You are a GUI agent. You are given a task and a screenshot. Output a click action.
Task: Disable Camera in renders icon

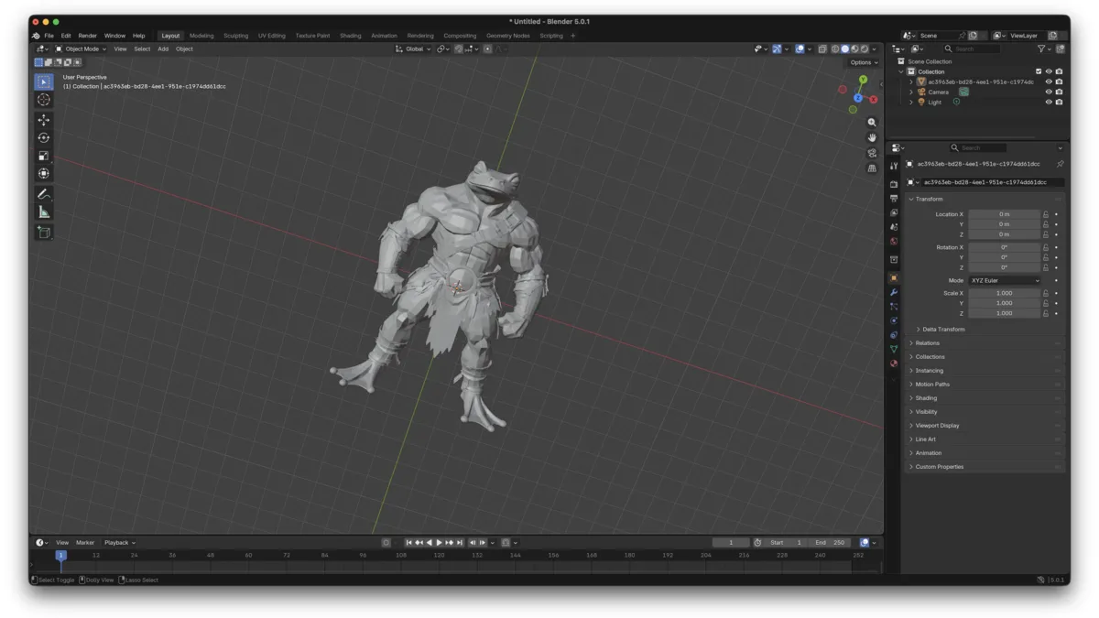tap(1059, 92)
